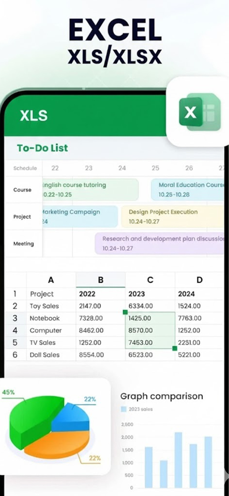Click cell with value 6334.00
Image resolution: width=229 pixels, height=496 pixels.
tap(150, 306)
